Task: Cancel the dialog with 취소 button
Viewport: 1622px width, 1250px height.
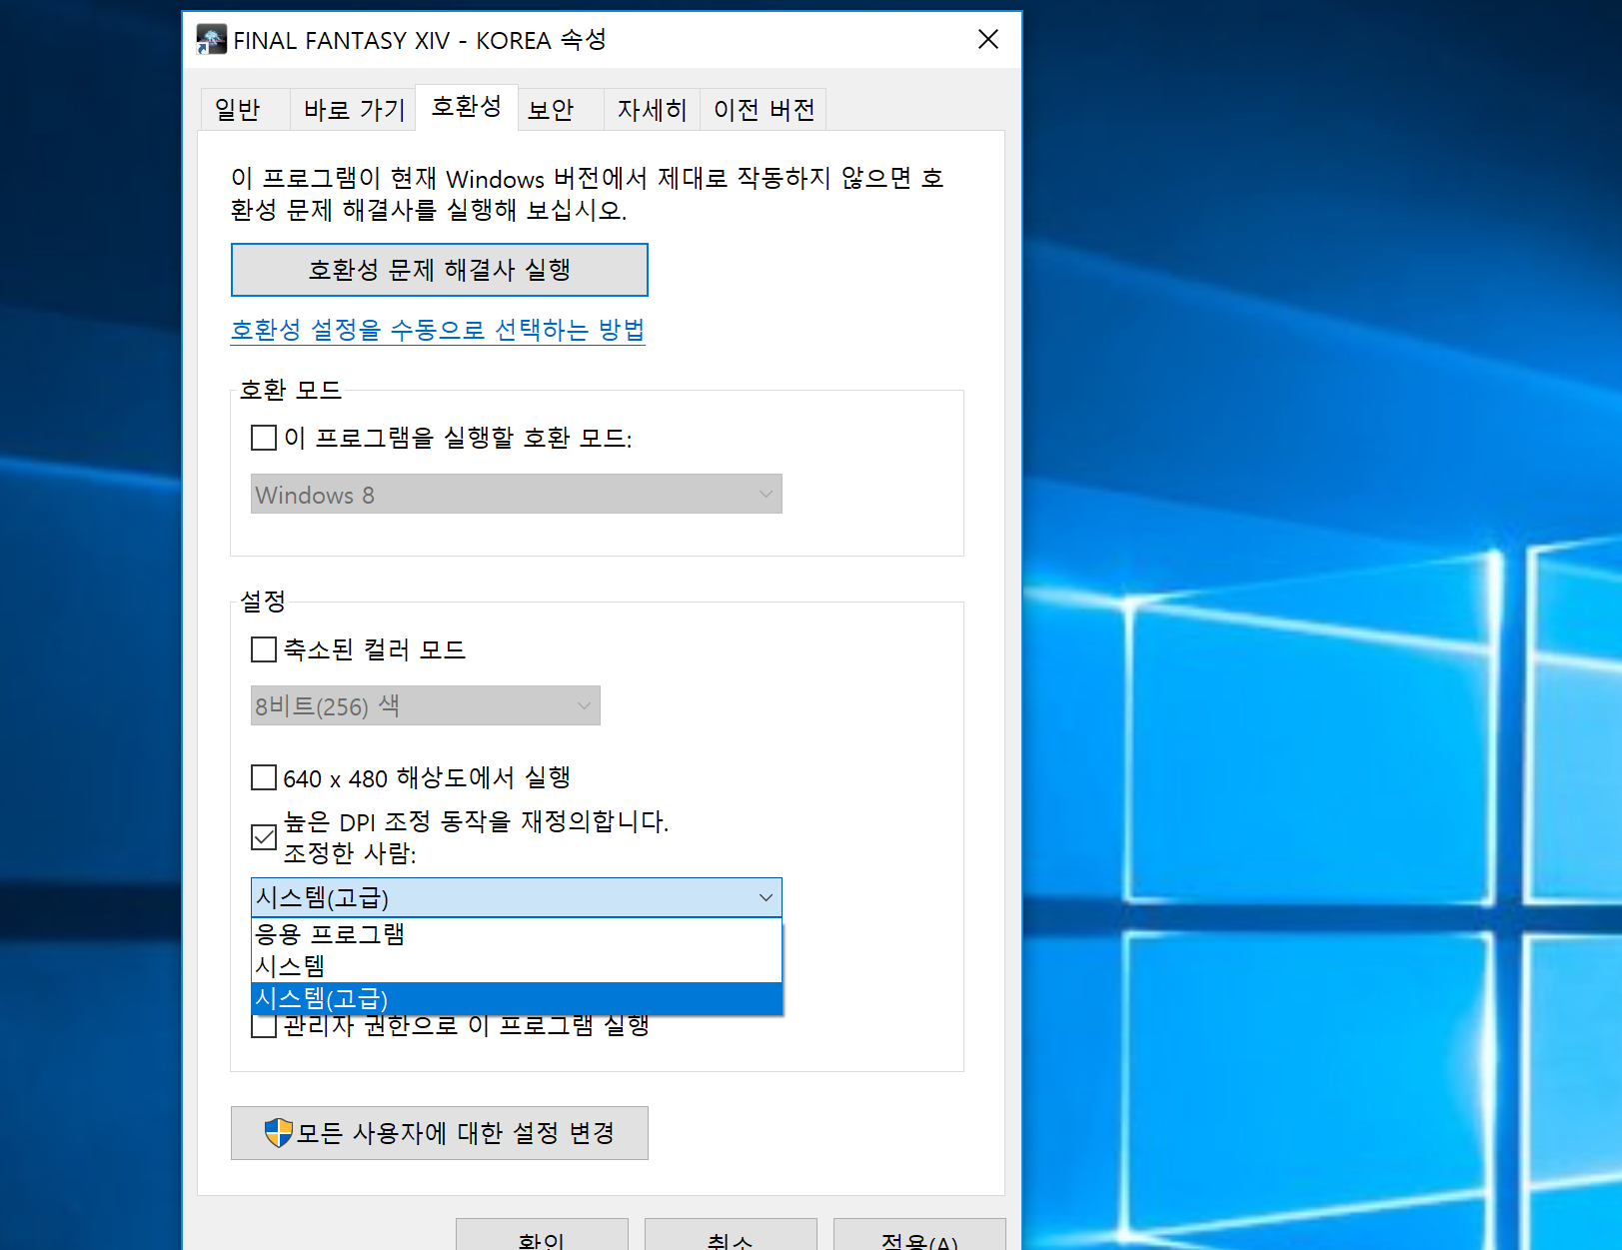Action: click(x=731, y=1235)
